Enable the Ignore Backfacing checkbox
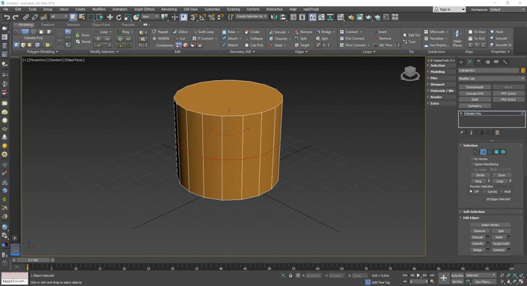 tap(472, 165)
